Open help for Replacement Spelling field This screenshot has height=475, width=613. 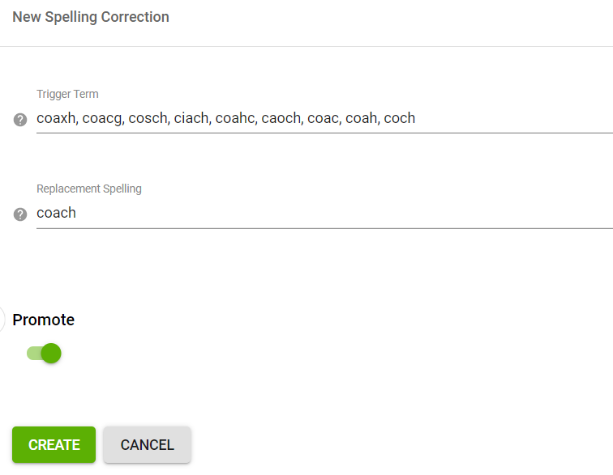click(x=20, y=214)
